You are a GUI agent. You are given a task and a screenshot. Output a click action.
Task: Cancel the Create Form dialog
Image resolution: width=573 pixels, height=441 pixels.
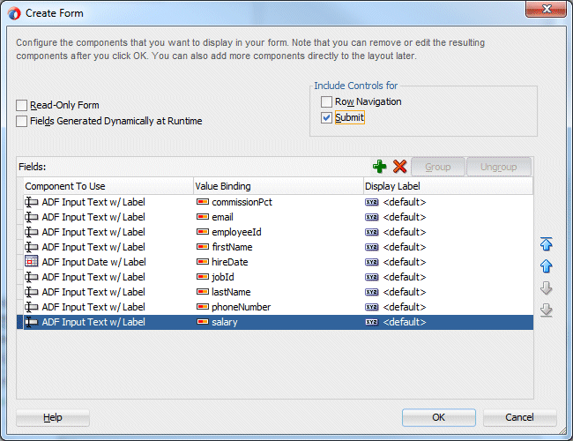[519, 417]
